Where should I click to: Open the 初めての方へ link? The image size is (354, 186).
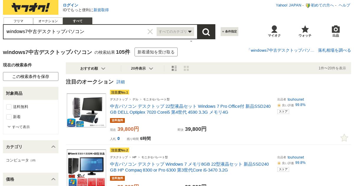322,5
